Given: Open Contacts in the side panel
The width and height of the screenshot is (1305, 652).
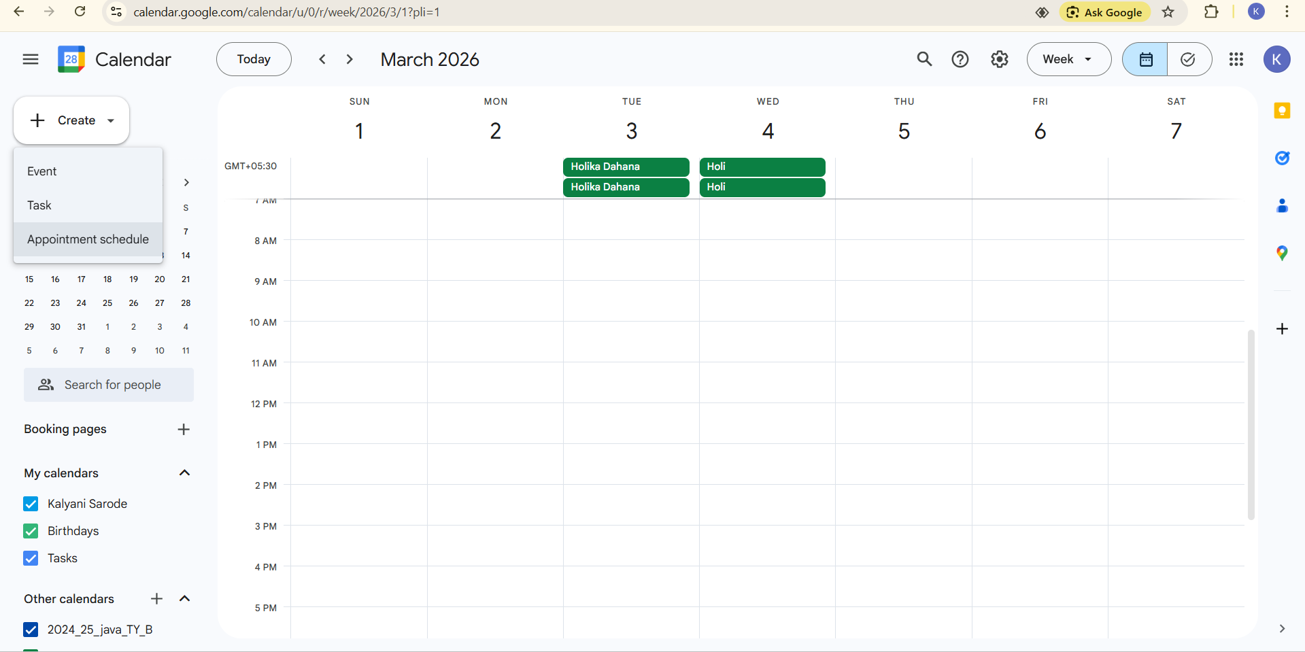Looking at the screenshot, I should 1282,205.
